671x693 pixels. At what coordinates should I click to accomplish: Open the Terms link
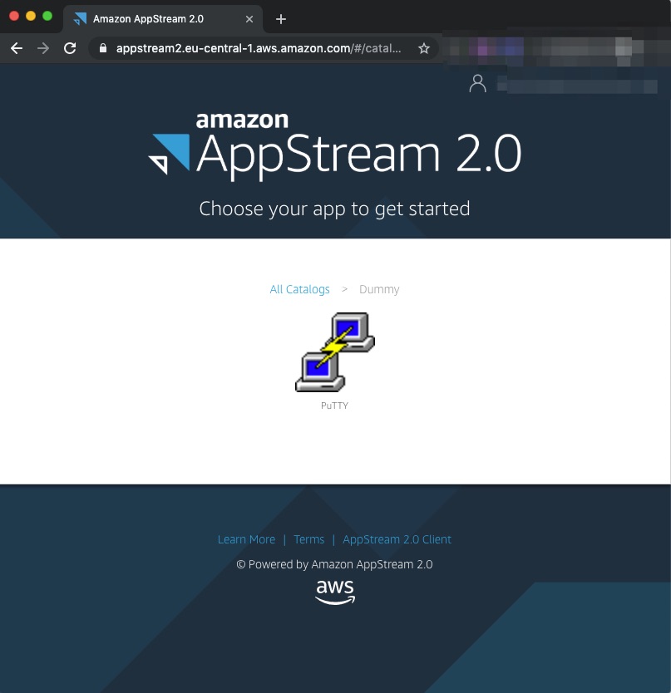(x=308, y=539)
